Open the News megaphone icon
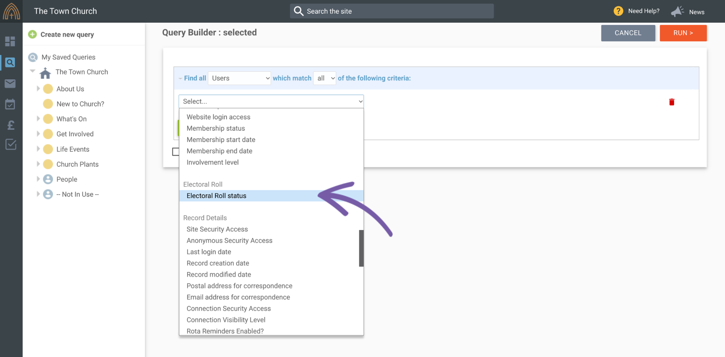The height and width of the screenshot is (357, 725). [677, 12]
